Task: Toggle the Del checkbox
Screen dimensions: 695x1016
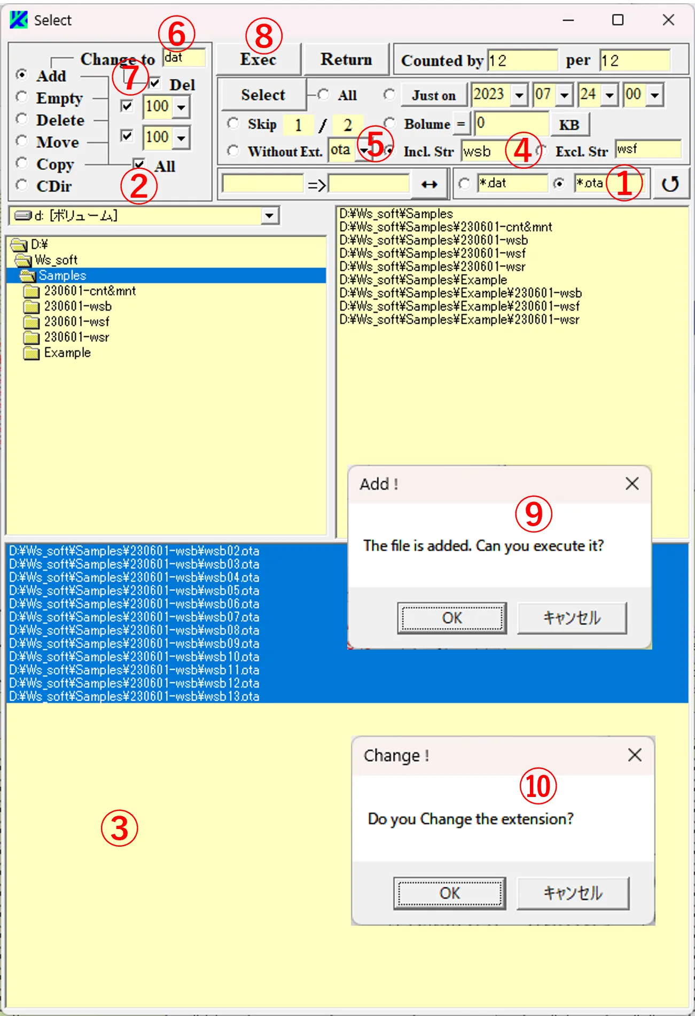Action: [x=155, y=83]
